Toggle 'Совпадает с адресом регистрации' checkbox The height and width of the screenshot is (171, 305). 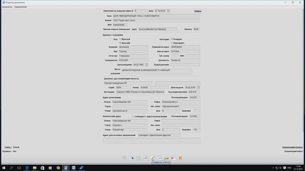tap(133, 116)
